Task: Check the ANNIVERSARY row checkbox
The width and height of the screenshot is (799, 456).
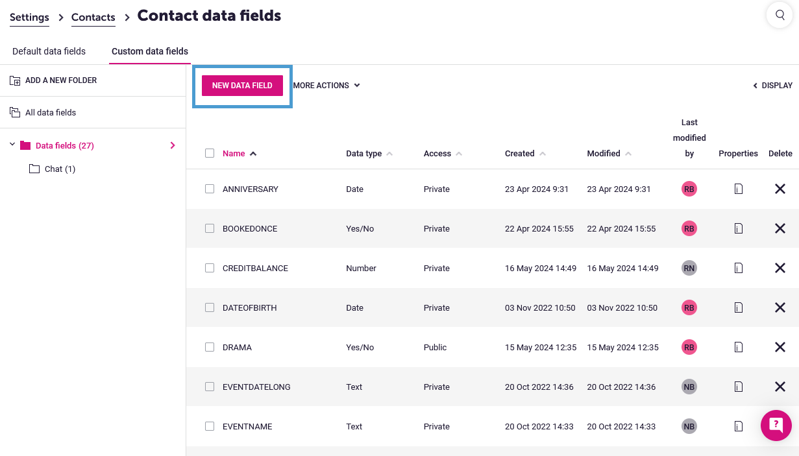Action: pyautogui.click(x=210, y=189)
